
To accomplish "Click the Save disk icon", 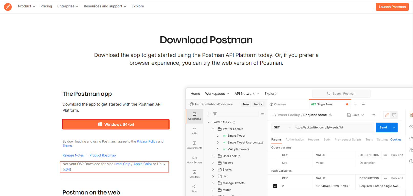I will tap(349, 115).
